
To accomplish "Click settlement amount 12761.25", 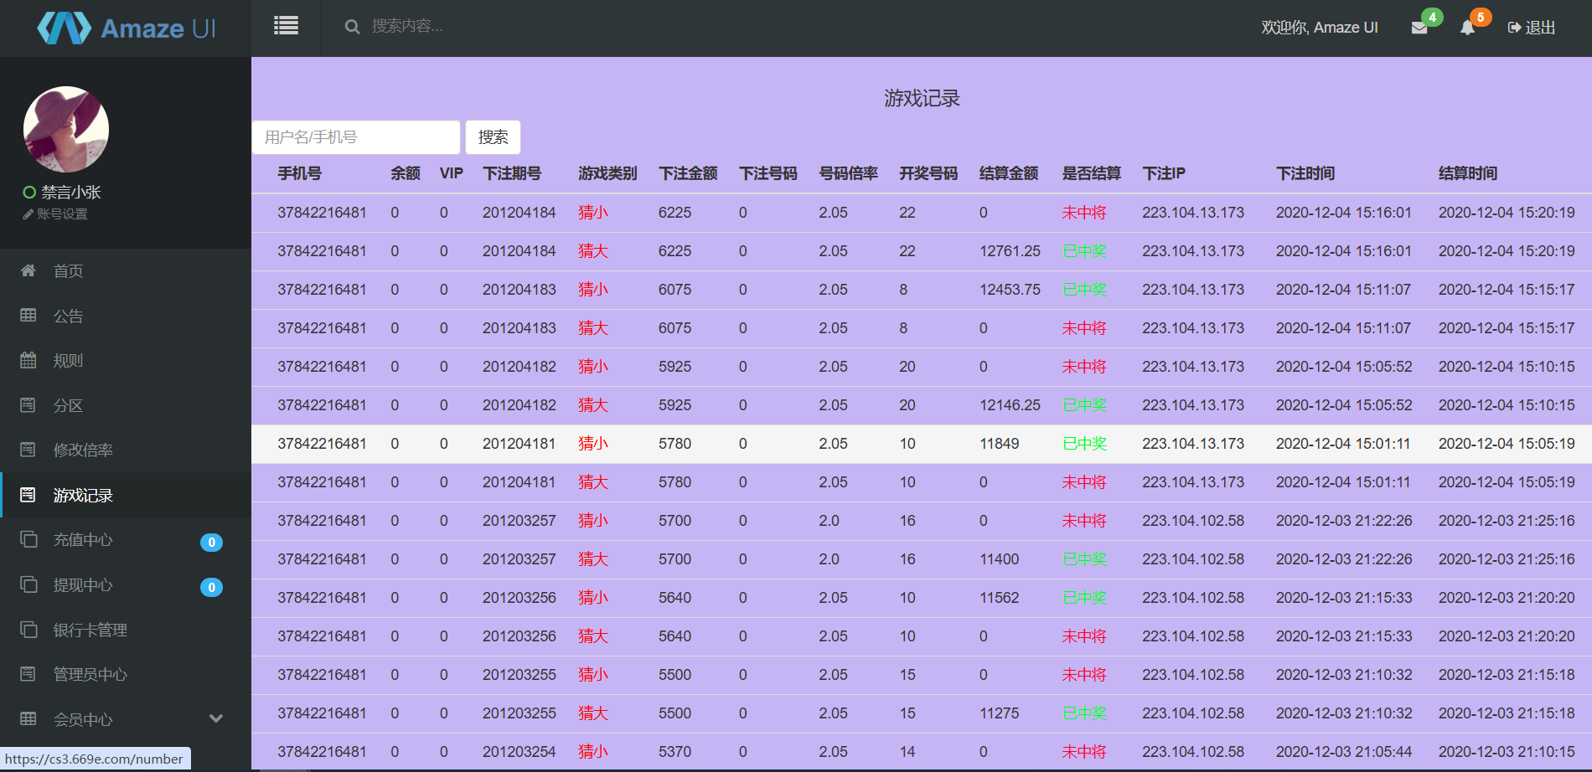I will (x=1011, y=251).
